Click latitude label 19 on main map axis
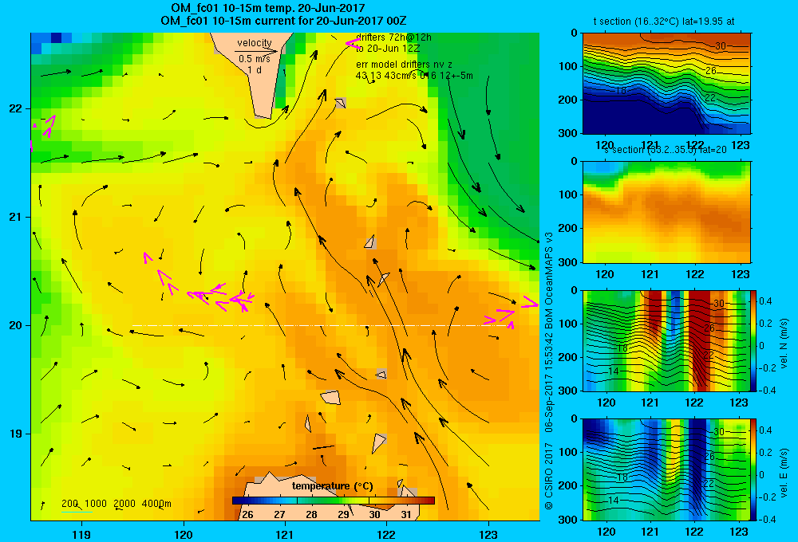The image size is (798, 542). [x=14, y=434]
